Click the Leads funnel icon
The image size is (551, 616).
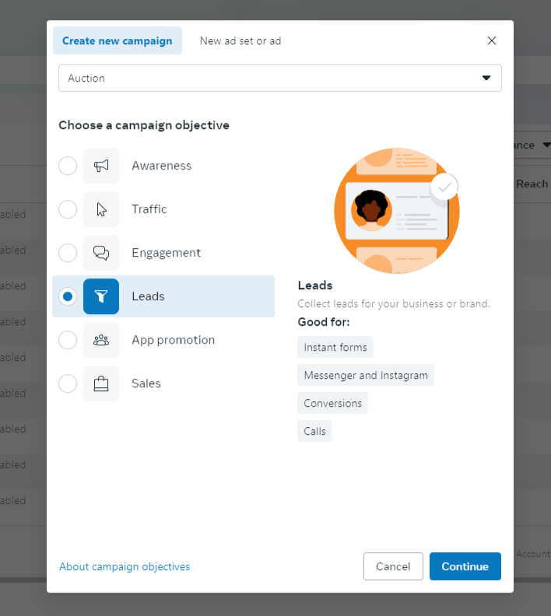(x=101, y=296)
